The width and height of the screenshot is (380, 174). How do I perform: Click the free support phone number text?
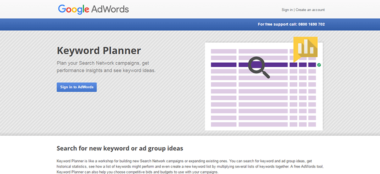click(291, 24)
